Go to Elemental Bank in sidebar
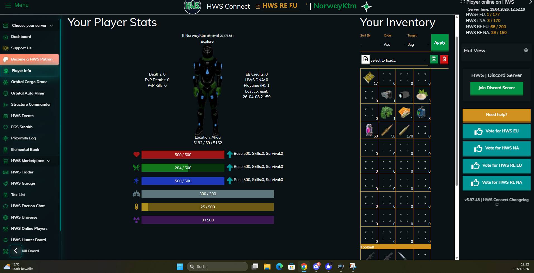 click(x=25, y=149)
